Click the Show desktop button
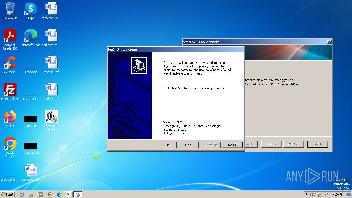The width and height of the screenshot is (352, 198). (349, 194)
